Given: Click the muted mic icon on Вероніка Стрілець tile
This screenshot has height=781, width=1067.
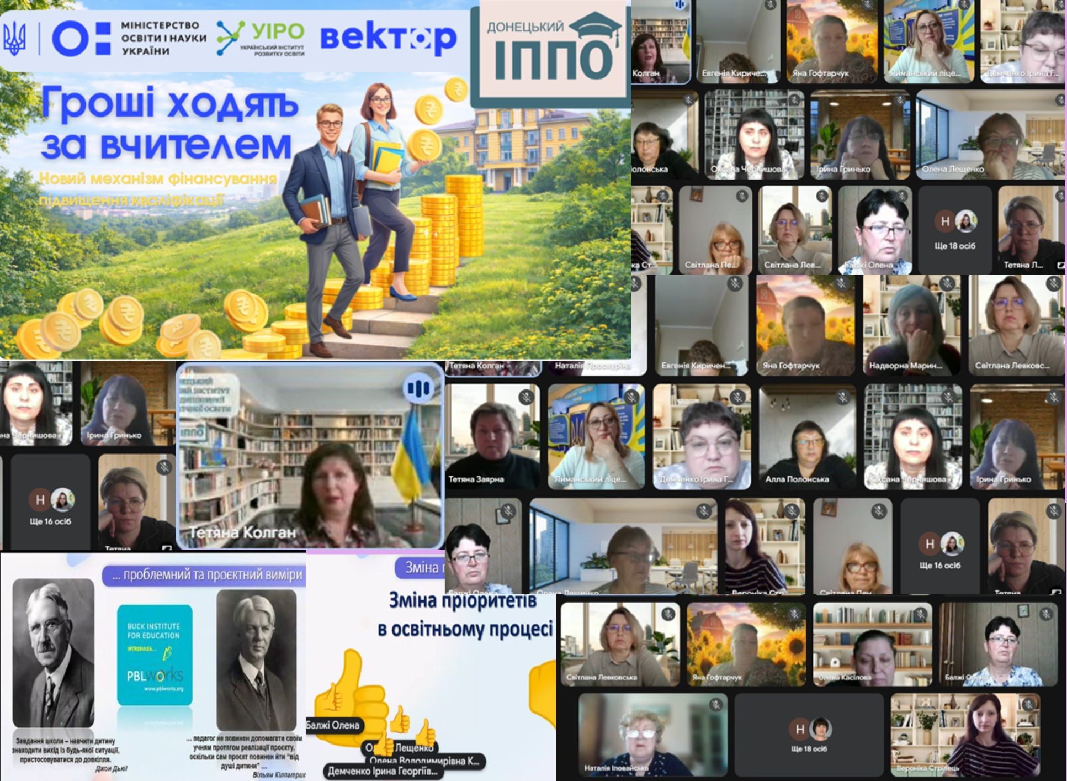Looking at the screenshot, I should [1028, 704].
